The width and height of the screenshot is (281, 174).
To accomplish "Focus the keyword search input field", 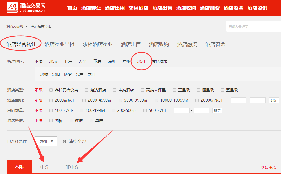I will pyautogui.click(x=253, y=26).
